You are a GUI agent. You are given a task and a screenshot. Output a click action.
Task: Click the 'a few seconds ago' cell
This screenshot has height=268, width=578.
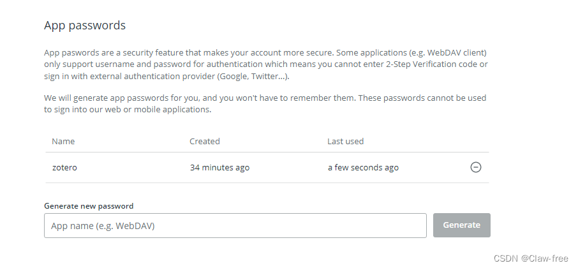click(363, 167)
